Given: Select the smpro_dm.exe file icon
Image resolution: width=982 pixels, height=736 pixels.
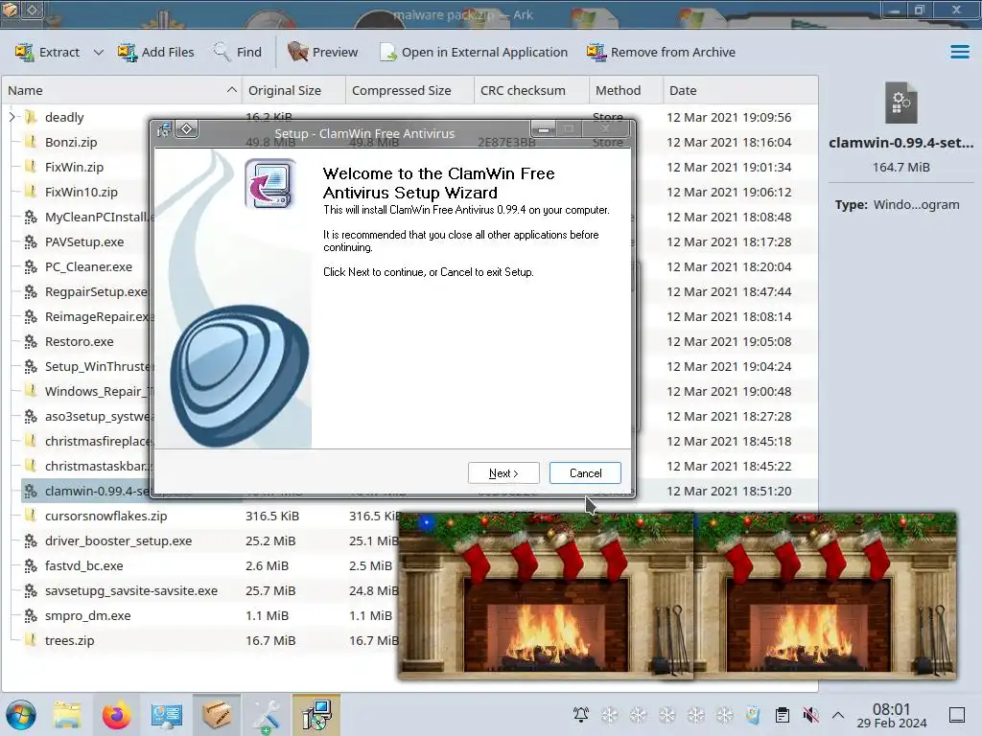Looking at the screenshot, I should click(30, 616).
